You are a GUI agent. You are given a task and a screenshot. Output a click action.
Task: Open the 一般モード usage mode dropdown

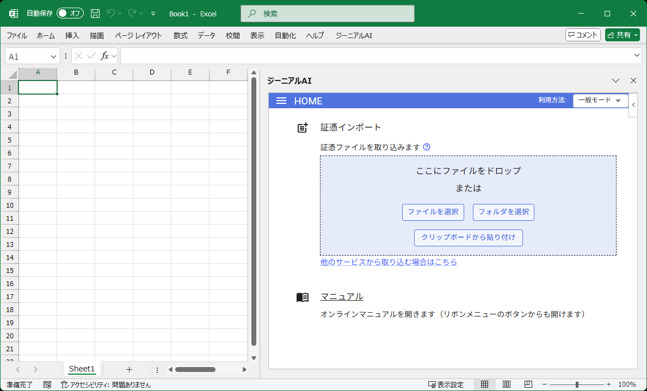click(600, 101)
